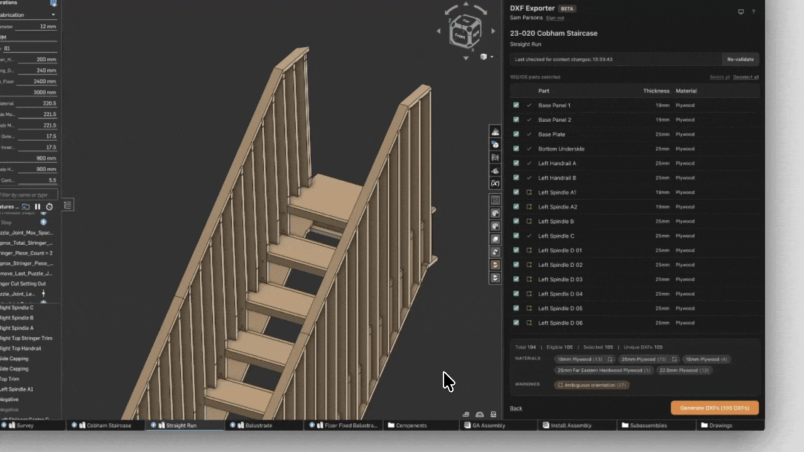Click the 12 mm diameter field
Image resolution: width=804 pixels, height=452 pixels.
coord(36,26)
